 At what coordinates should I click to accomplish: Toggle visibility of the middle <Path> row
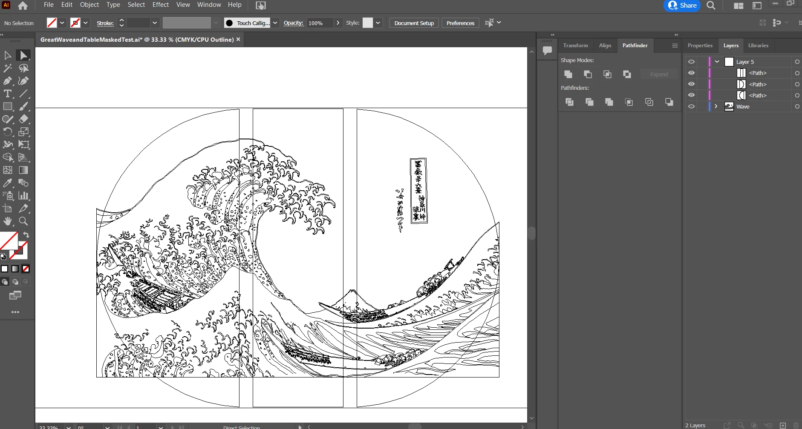[691, 84]
